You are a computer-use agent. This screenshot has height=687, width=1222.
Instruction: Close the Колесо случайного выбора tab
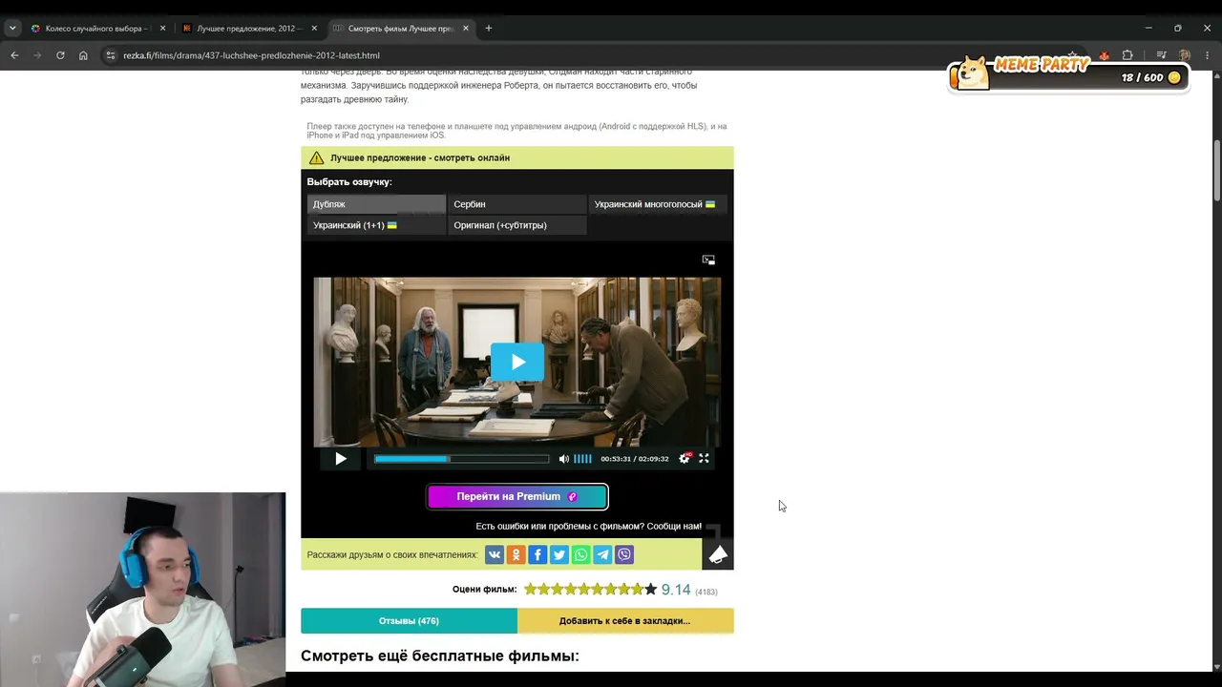pos(162,29)
